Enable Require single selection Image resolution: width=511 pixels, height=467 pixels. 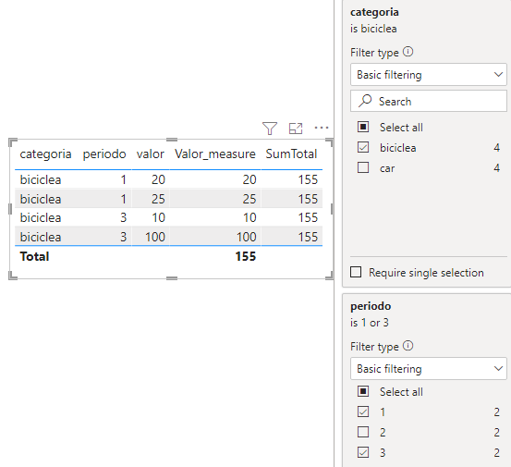click(356, 272)
